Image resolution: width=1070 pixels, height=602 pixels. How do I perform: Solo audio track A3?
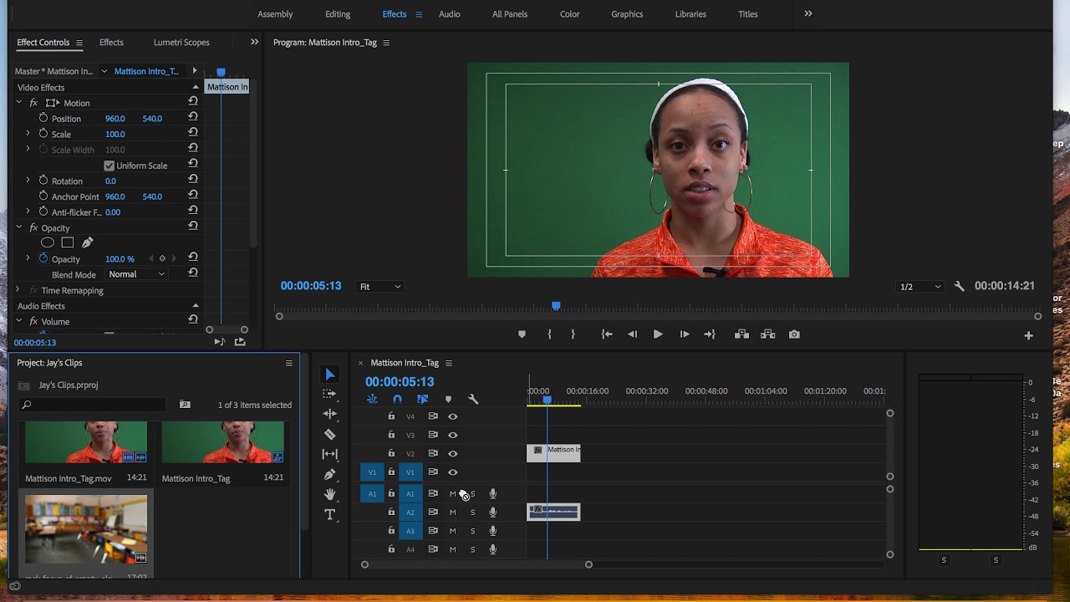point(472,531)
